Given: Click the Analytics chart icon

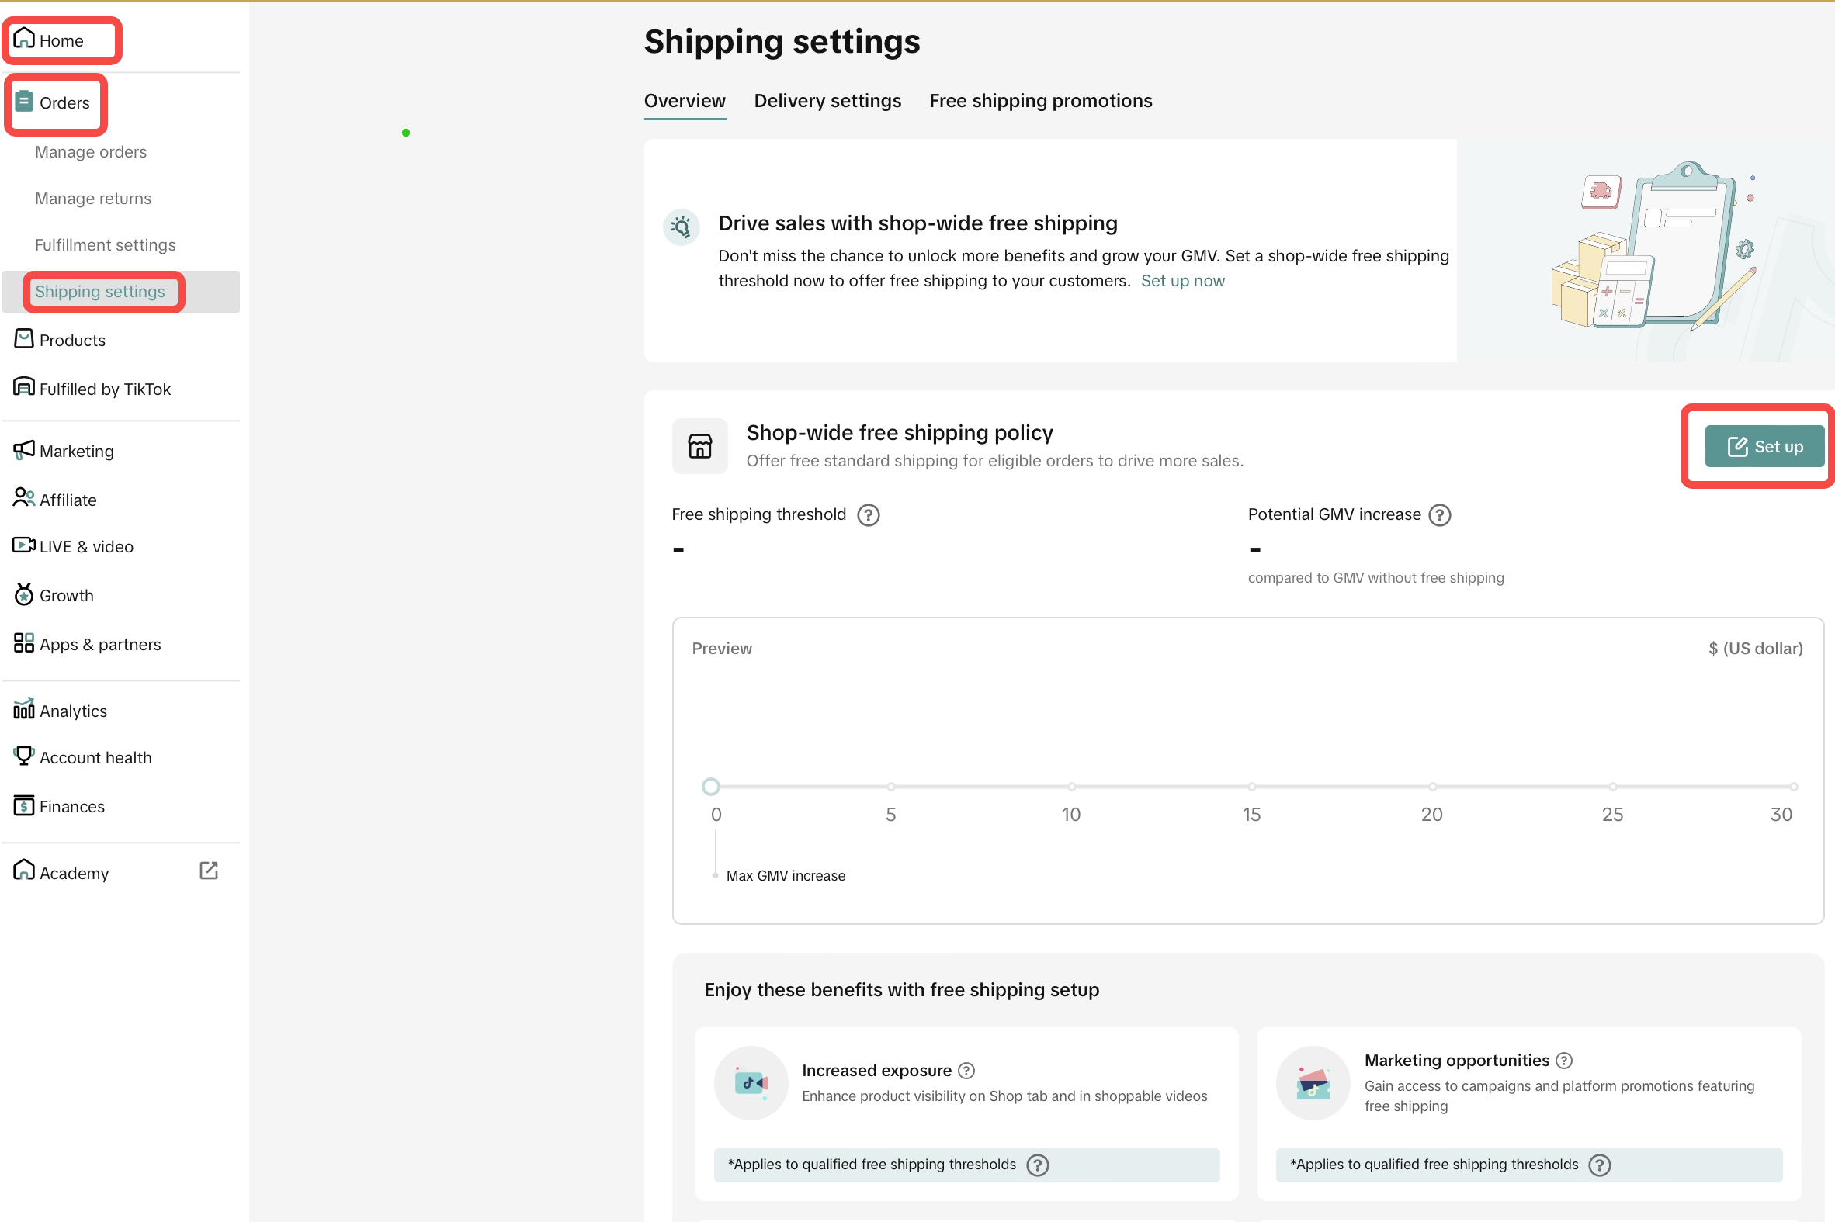Looking at the screenshot, I should [x=24, y=708].
